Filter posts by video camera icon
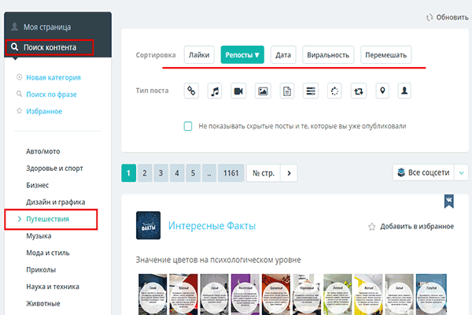 239,91
